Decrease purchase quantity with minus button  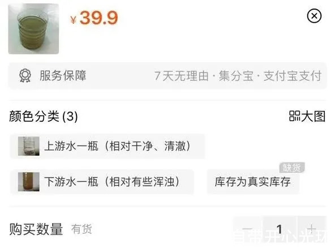click(247, 229)
